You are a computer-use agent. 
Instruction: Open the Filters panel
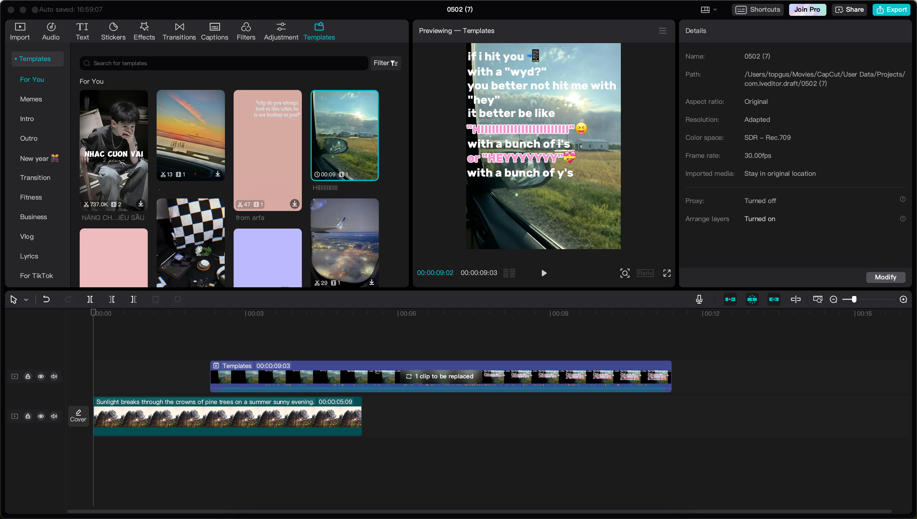(245, 30)
